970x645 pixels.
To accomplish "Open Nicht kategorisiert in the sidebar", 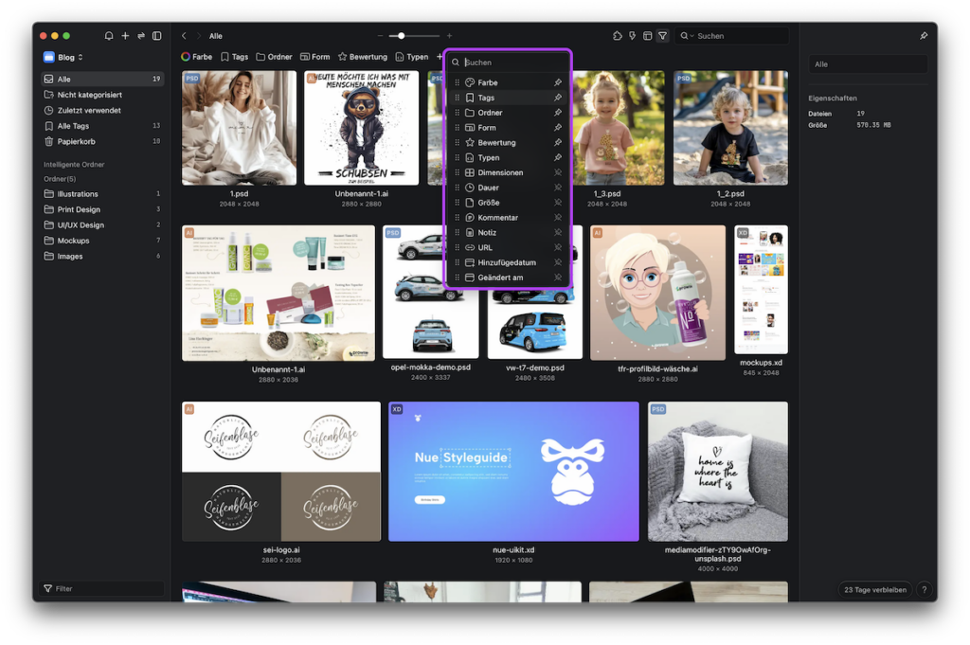I will pos(102,95).
